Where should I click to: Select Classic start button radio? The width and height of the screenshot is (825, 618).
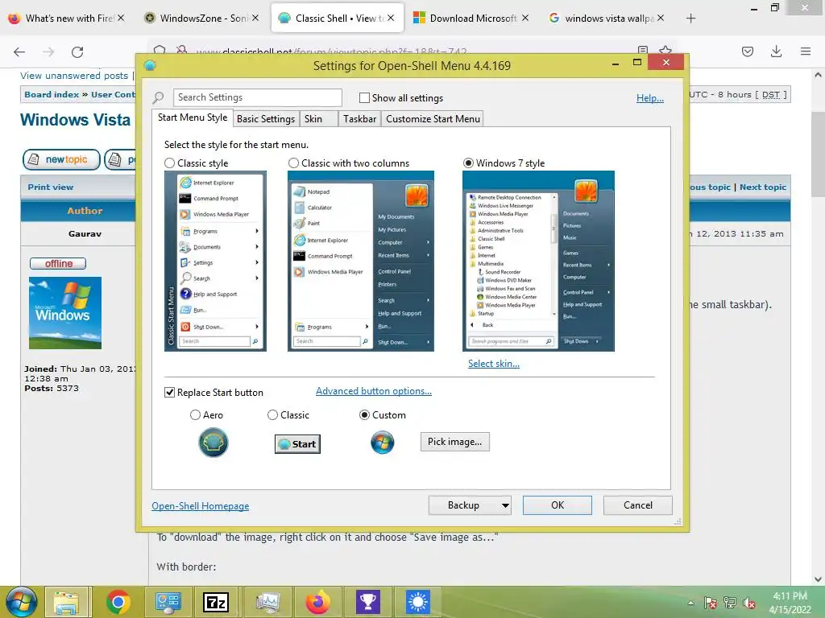(x=272, y=415)
